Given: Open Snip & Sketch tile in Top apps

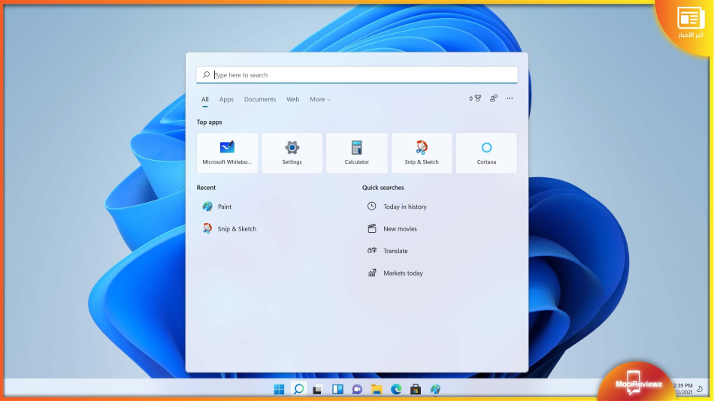Looking at the screenshot, I should tap(422, 153).
